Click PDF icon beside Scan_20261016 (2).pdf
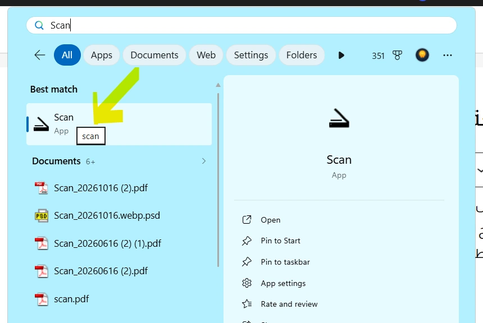Image resolution: width=483 pixels, height=323 pixels. click(x=41, y=188)
